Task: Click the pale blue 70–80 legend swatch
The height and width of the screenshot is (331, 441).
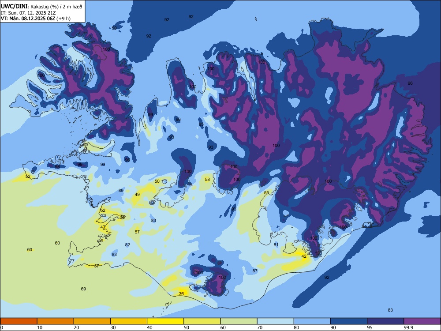Action: point(275,321)
